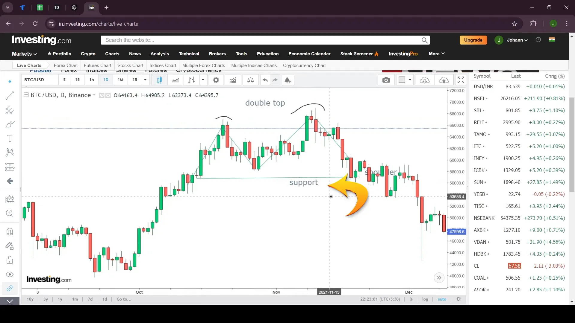
Task: Open the indicators menu
Action: pos(233,80)
